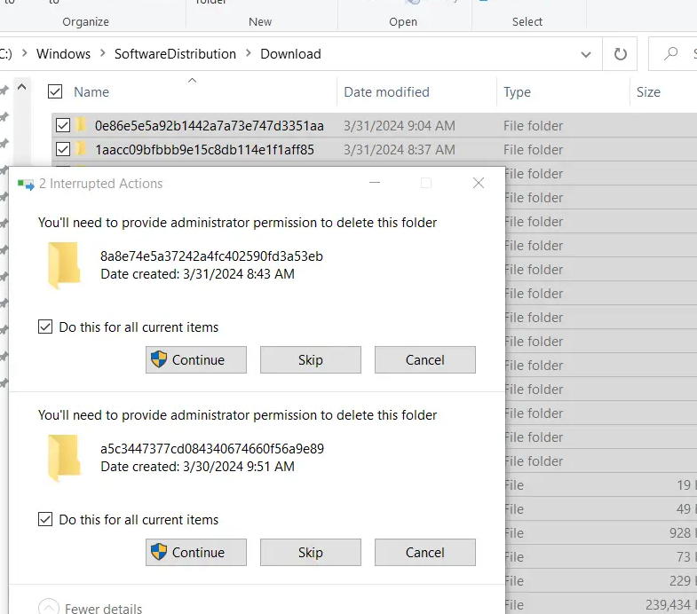The image size is (697, 614).
Task: Click the New ribbon group label
Action: point(260,22)
